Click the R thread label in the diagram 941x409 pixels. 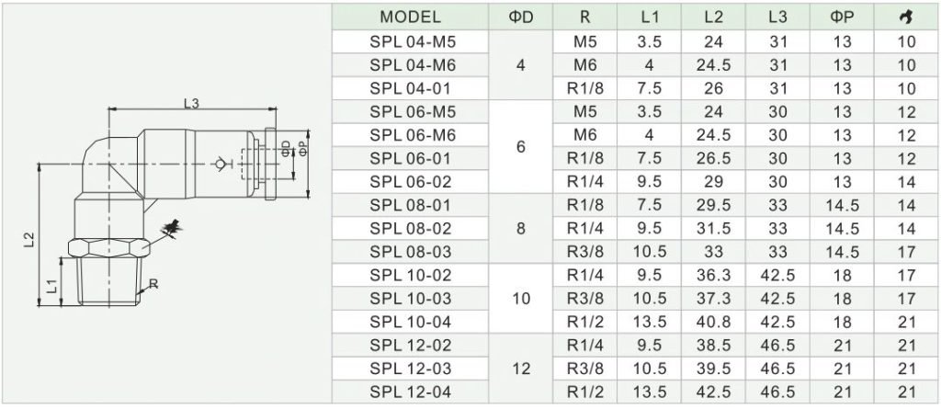(153, 284)
